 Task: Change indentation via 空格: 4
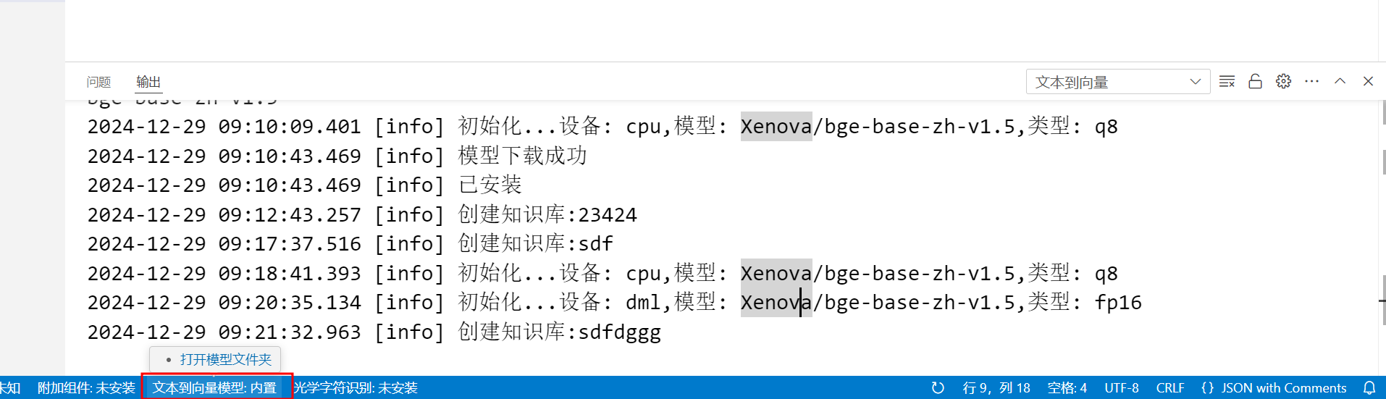tap(1067, 388)
